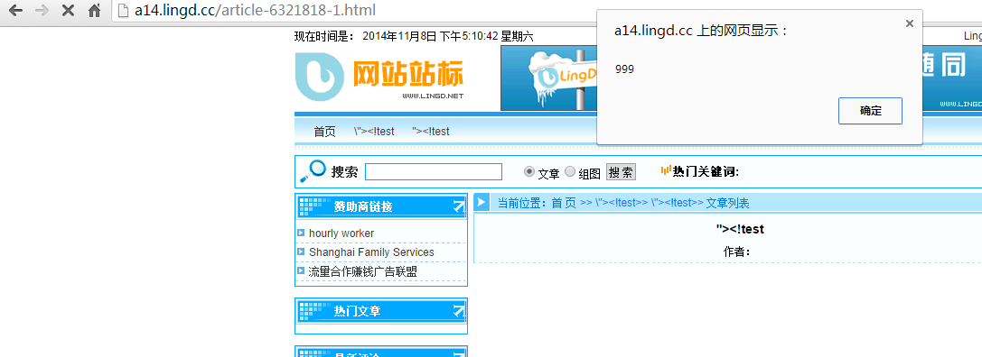Click the first \"><!test breadcrumb link
Screen dimensions: 982x357
[x=615, y=203]
